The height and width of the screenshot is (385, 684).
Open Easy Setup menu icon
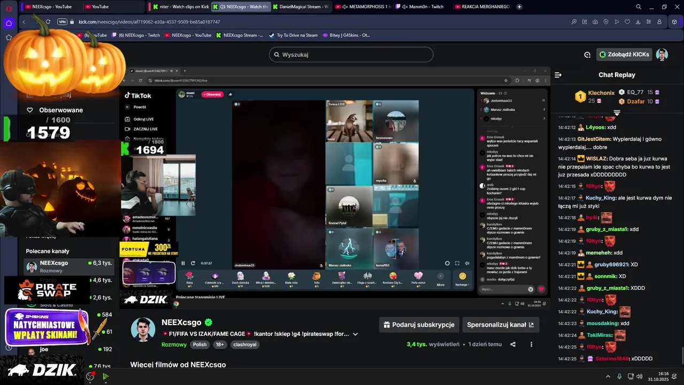click(649, 22)
